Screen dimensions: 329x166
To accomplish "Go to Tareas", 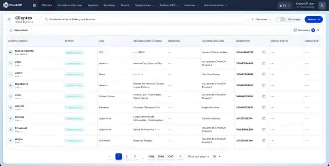I will [x=125, y=5].
